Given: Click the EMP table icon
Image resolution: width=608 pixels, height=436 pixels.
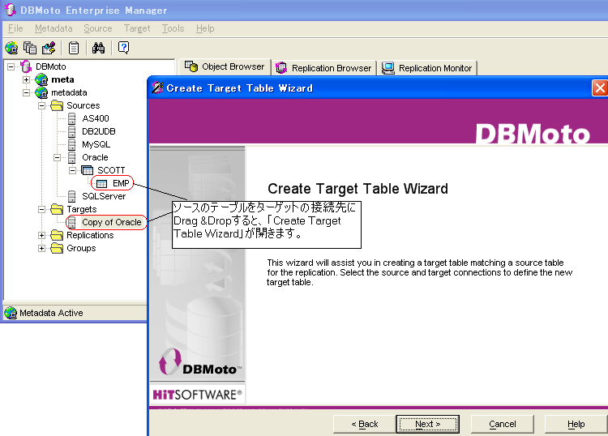Looking at the screenshot, I should coord(101,183).
